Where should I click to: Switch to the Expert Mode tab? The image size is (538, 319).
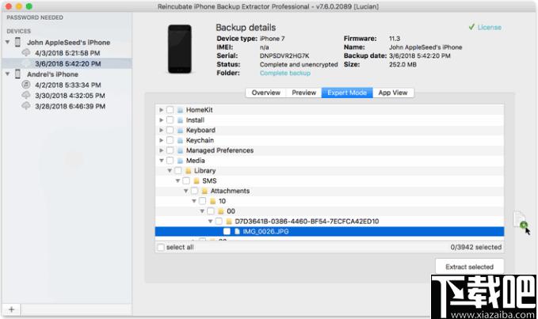[347, 93]
